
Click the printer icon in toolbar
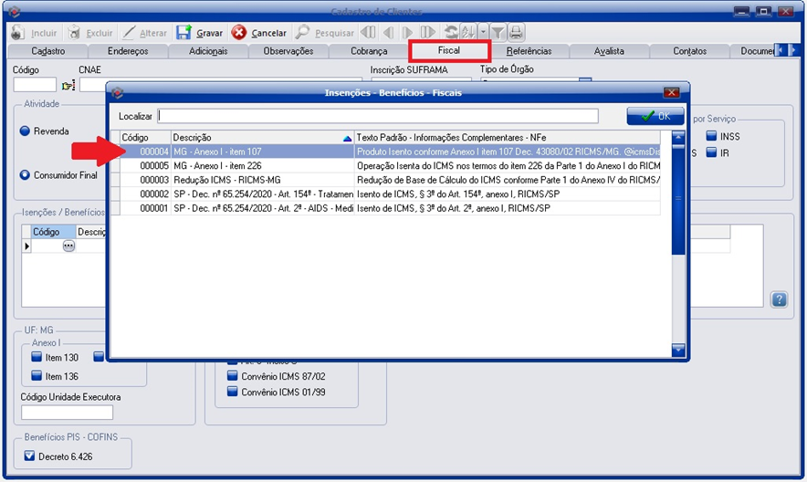point(516,33)
